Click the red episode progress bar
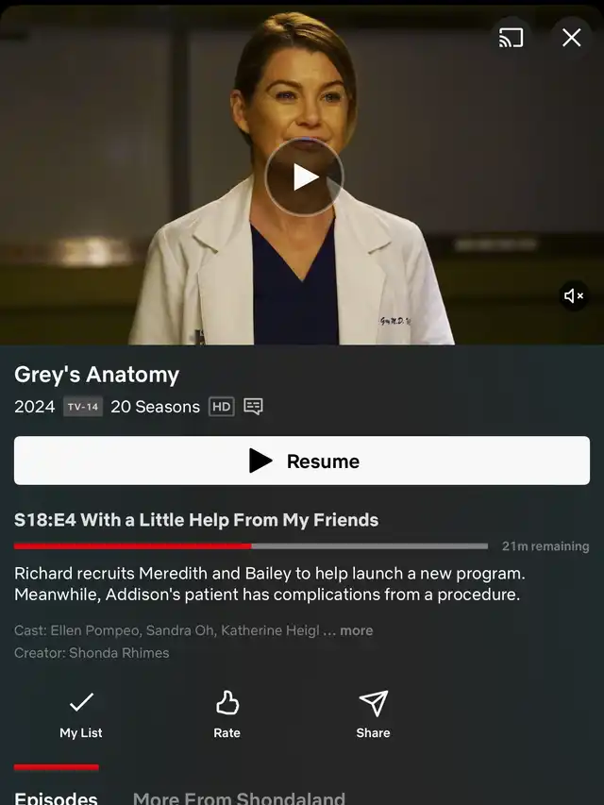 click(251, 546)
